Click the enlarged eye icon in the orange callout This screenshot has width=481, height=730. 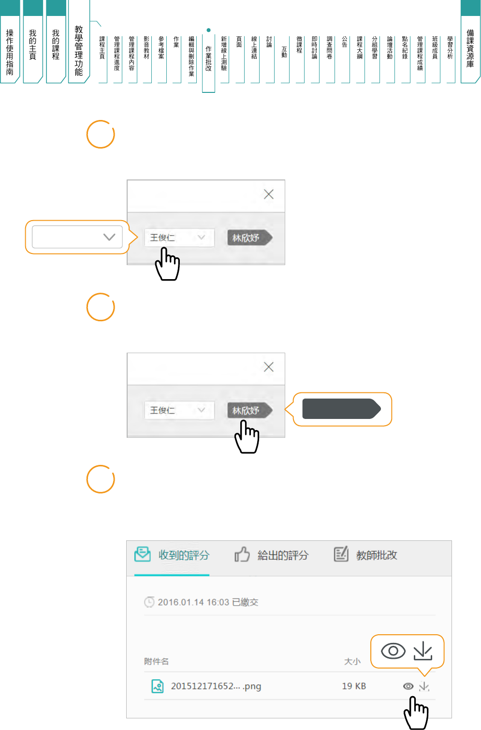(393, 651)
